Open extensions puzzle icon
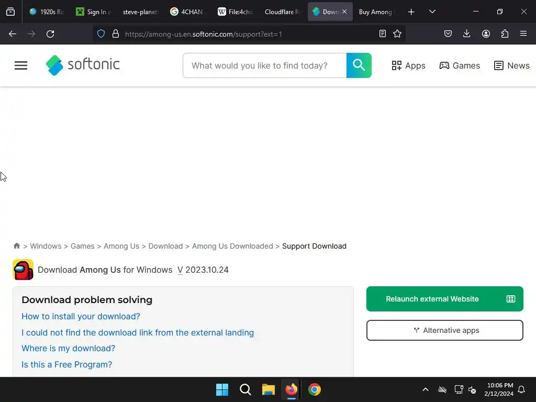 coord(505,33)
